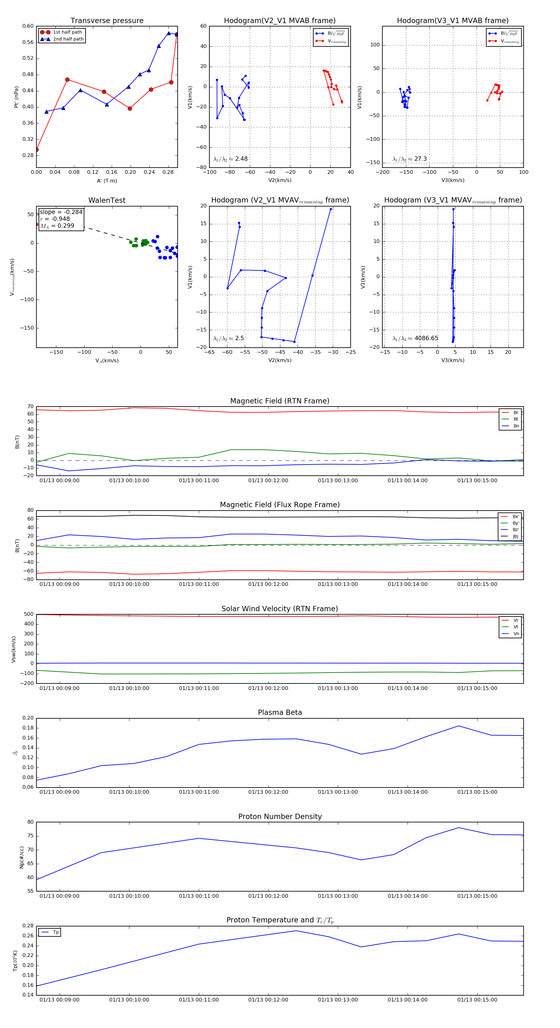The image size is (560, 1028).
Task: Select the '2nd half path' legend entry
Action: (x=62, y=39)
